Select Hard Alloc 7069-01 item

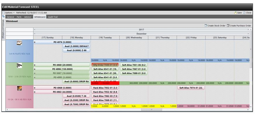click(105, 100)
